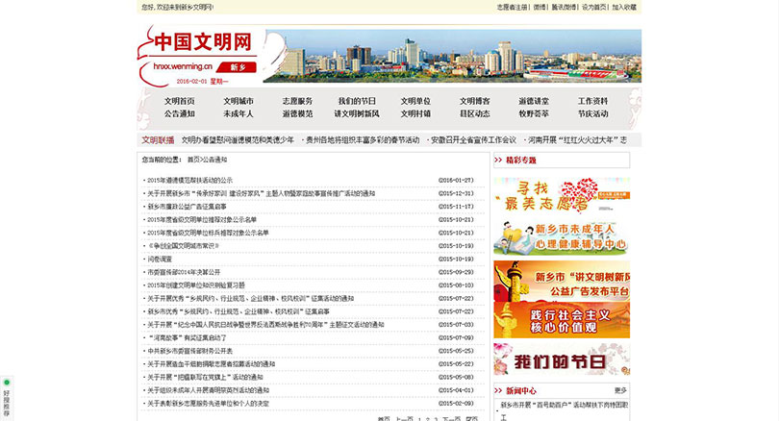Screen dimensions: 779x421
Task: Click 首页 in the breadcrumb path
Action: 193,160
